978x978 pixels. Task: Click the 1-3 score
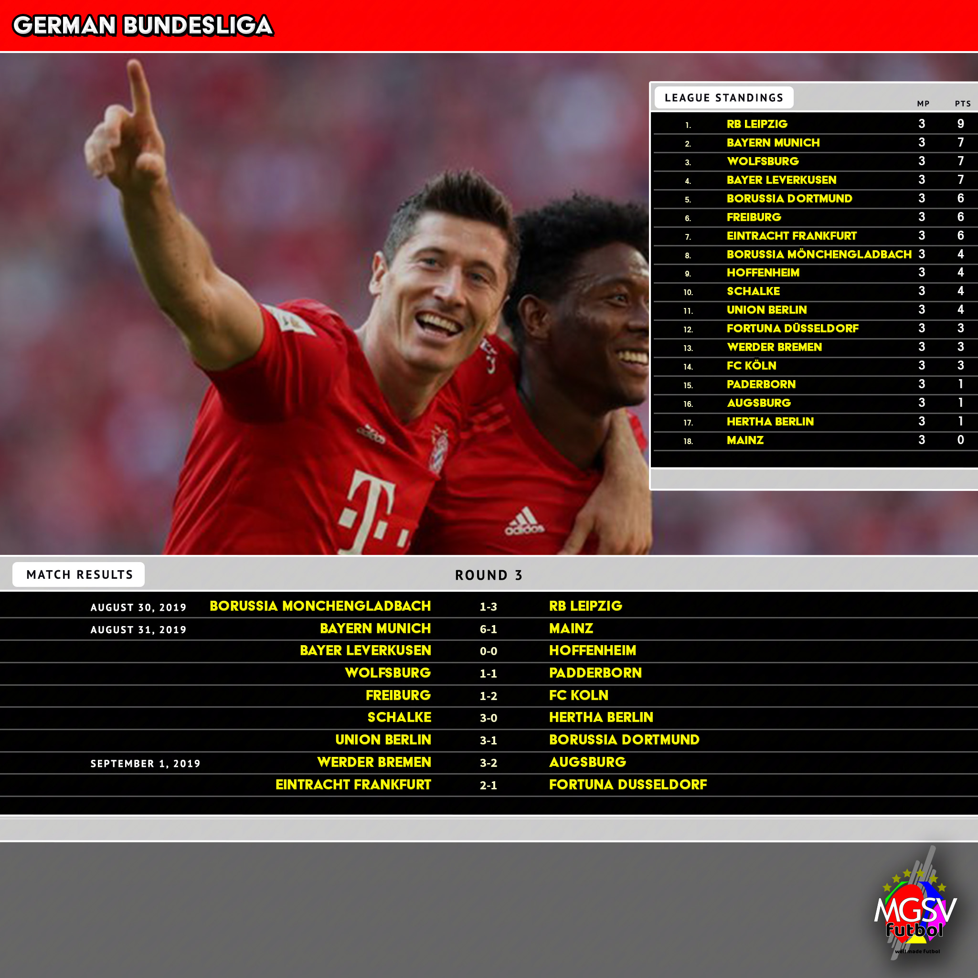tap(489, 607)
